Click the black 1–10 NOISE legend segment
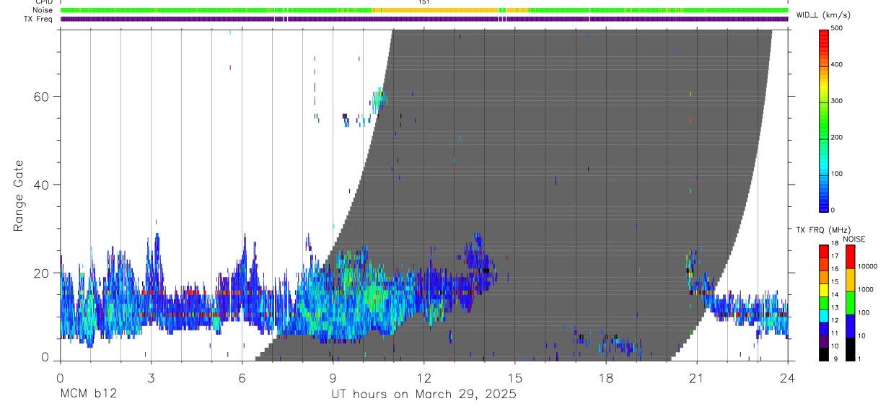886x409 pixels. tap(851, 348)
